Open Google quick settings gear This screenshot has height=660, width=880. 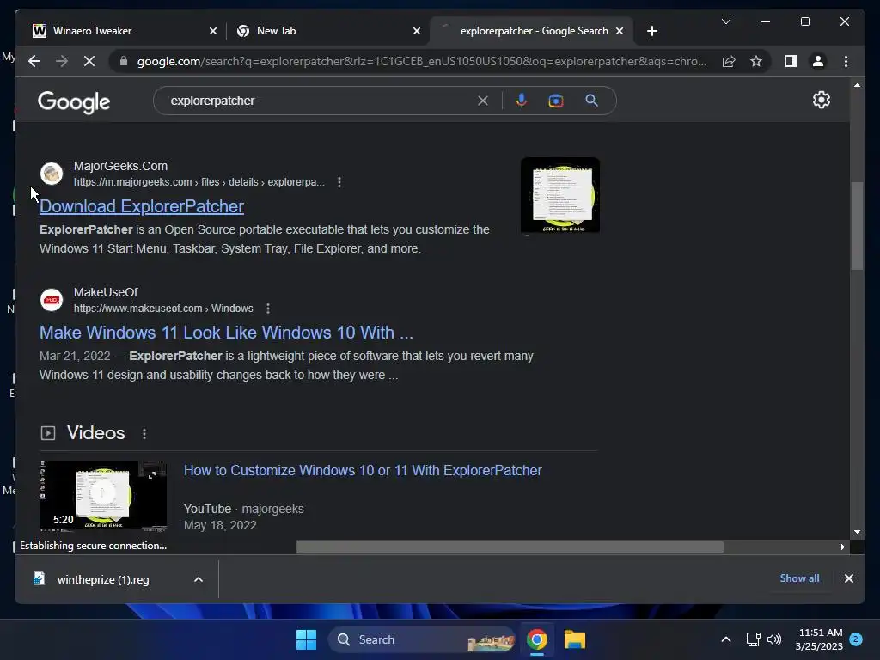(x=821, y=100)
